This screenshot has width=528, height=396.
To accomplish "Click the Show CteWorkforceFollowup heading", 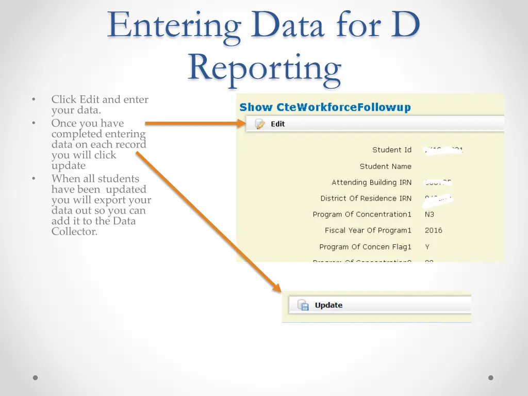I will point(325,107).
